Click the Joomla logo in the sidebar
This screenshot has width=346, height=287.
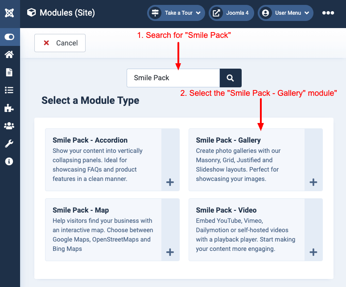[x=9, y=13]
